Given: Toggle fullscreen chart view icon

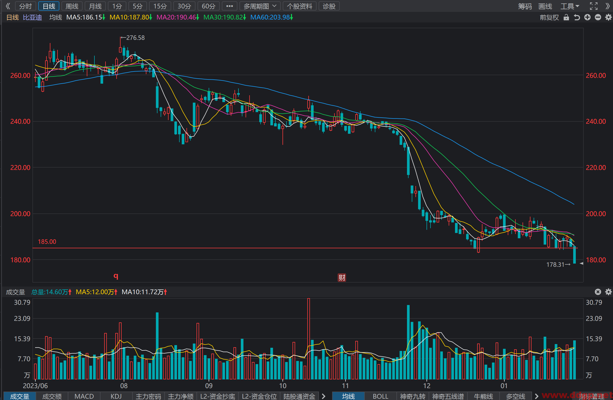Looking at the screenshot, I should [594, 6].
